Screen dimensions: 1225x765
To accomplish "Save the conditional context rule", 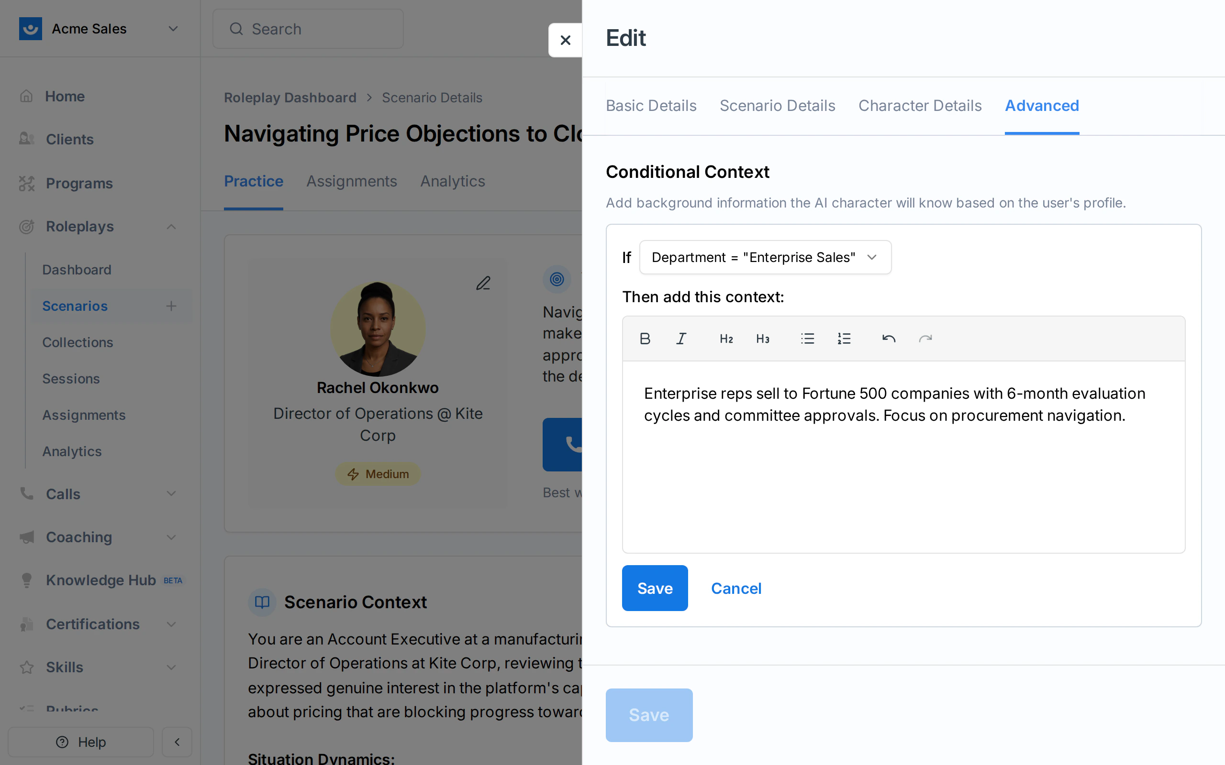I will (x=655, y=588).
